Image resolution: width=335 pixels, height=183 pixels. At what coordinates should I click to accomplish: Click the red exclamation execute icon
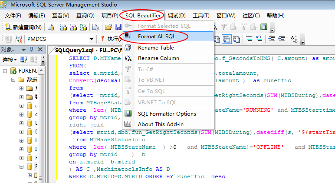click(x=102, y=39)
